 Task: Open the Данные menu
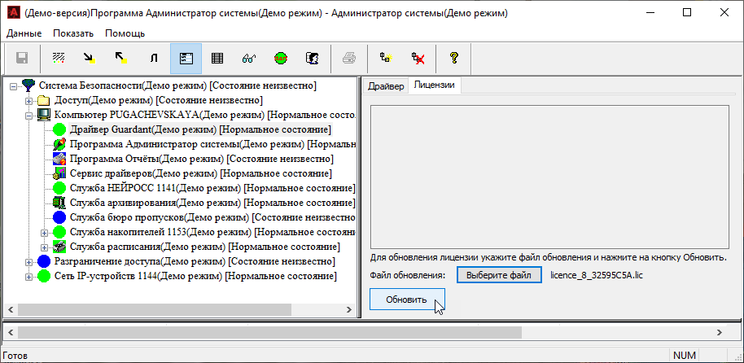click(24, 33)
